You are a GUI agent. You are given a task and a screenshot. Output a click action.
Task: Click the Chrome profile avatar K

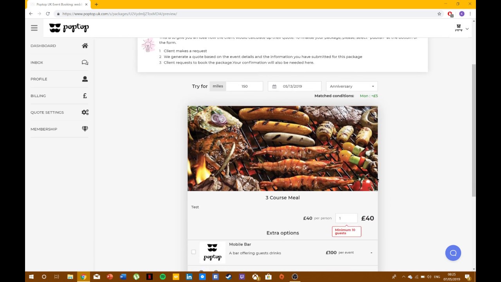pyautogui.click(x=462, y=14)
